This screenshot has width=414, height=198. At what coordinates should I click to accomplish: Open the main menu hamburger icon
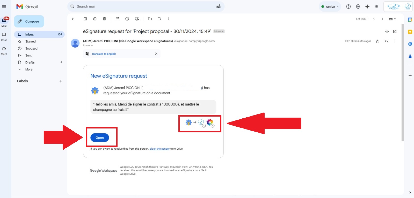click(4, 7)
